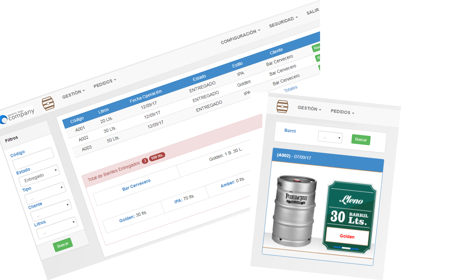Open the Barril dropdown in the right panel
This screenshot has width=470, height=280.
pos(330,137)
